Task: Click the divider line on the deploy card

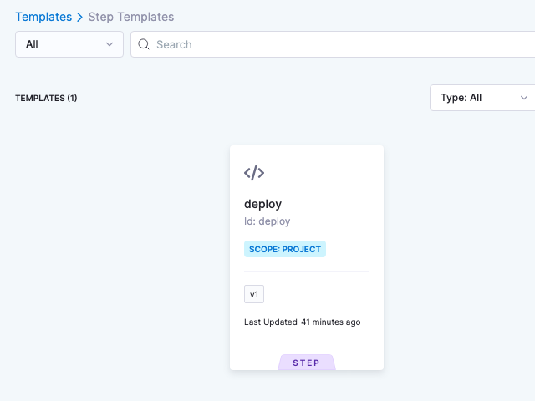Action: [306, 271]
